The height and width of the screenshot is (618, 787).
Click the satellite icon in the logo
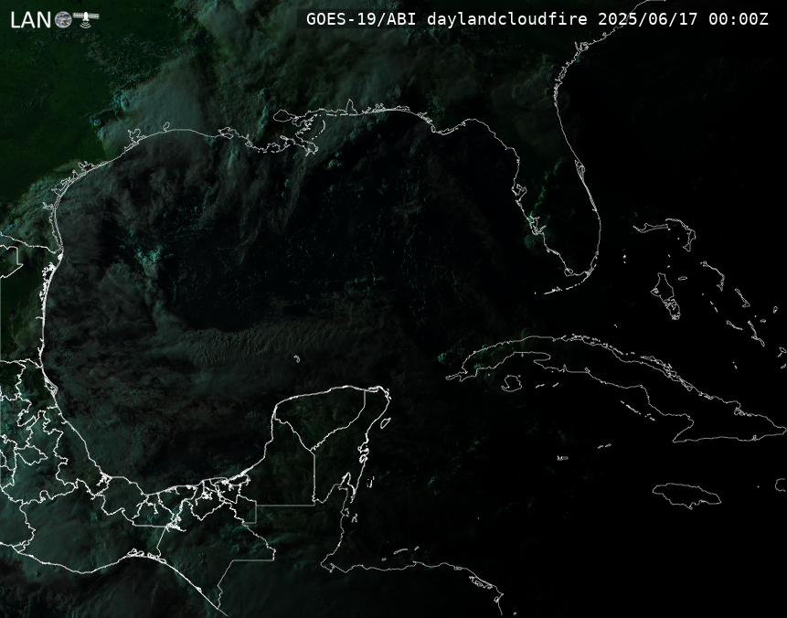86,18
